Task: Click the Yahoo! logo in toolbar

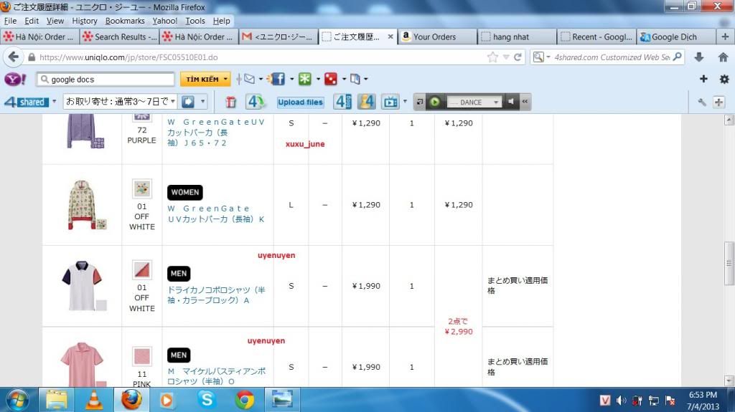Action: click(x=15, y=79)
